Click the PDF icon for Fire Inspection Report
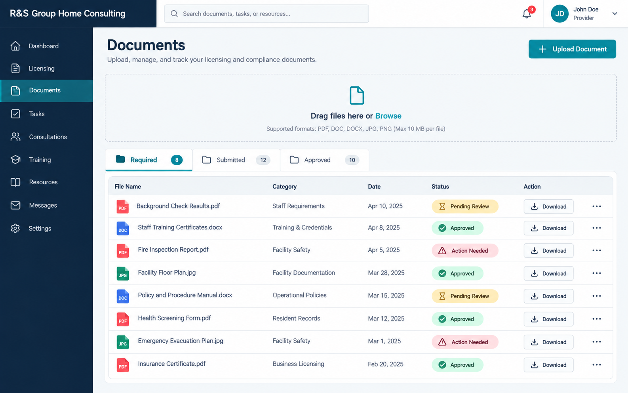The image size is (628, 393). pos(123,251)
